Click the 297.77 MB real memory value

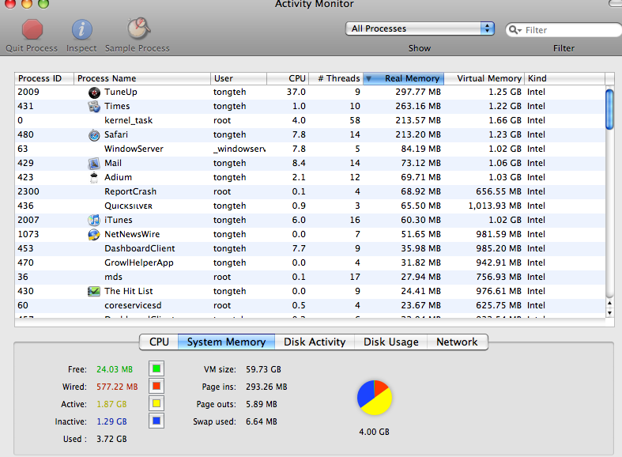click(418, 92)
